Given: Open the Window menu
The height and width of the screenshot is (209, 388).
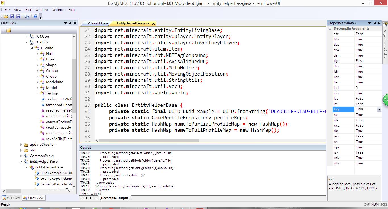Looking at the screenshot, I should click(x=42, y=10).
